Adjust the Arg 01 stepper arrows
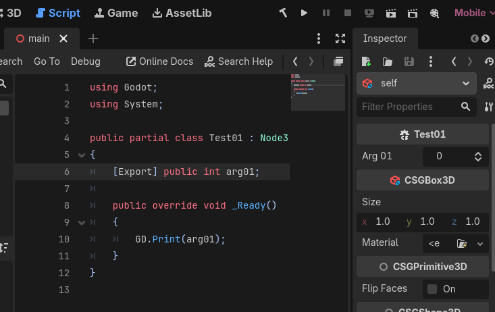Viewport: 495px width, 312px height. pyautogui.click(x=478, y=156)
